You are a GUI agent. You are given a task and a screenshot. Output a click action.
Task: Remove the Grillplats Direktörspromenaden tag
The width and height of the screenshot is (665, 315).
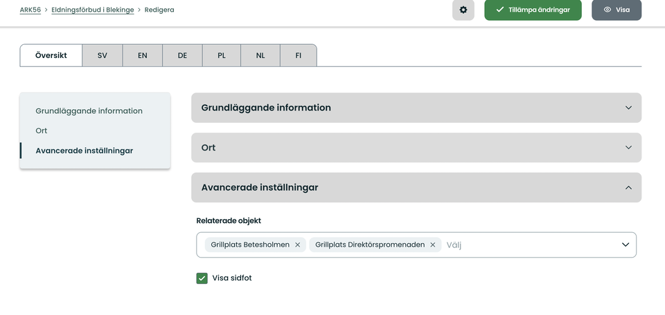[x=432, y=245]
